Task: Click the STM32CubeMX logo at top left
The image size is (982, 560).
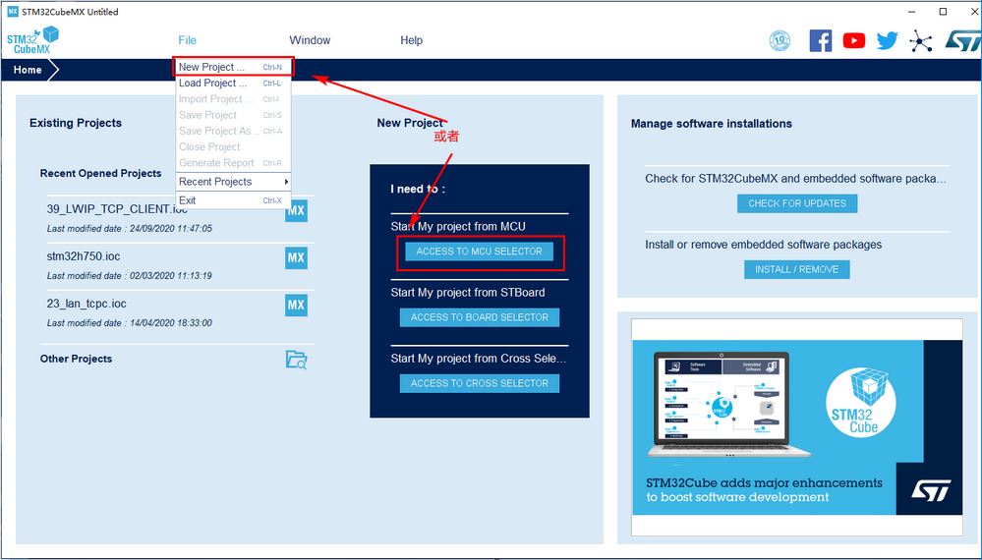Action: point(32,40)
